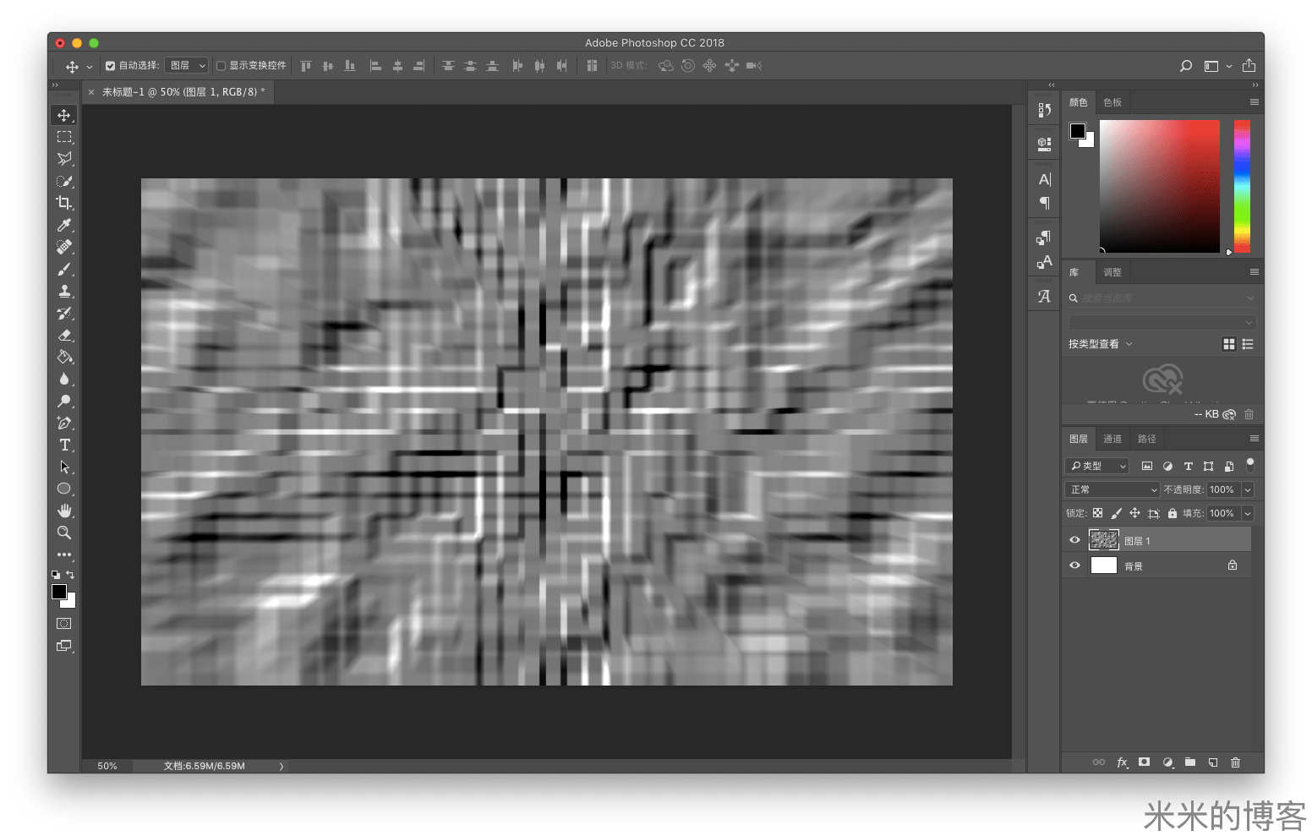Enable the 显示变换控件 checkbox
The height and width of the screenshot is (836, 1312).
click(221, 66)
